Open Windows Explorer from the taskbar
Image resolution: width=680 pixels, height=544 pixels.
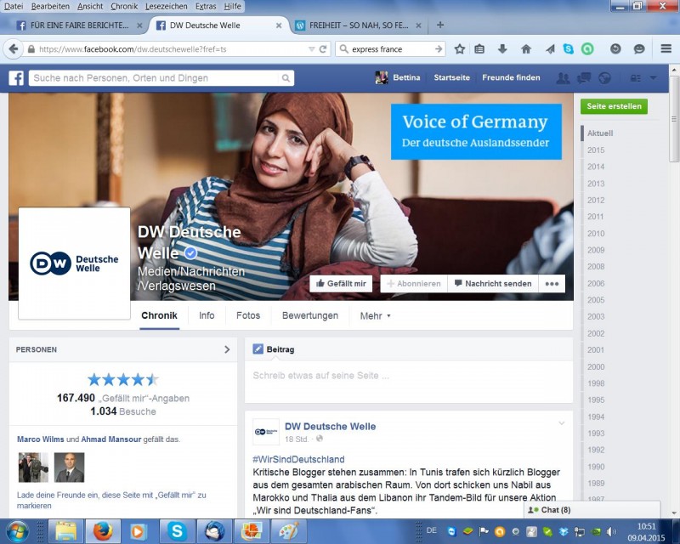click(x=66, y=531)
